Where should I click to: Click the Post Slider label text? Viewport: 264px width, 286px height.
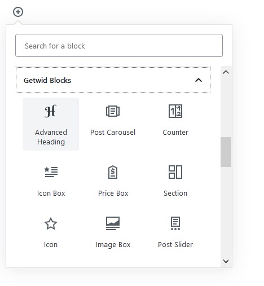click(175, 245)
